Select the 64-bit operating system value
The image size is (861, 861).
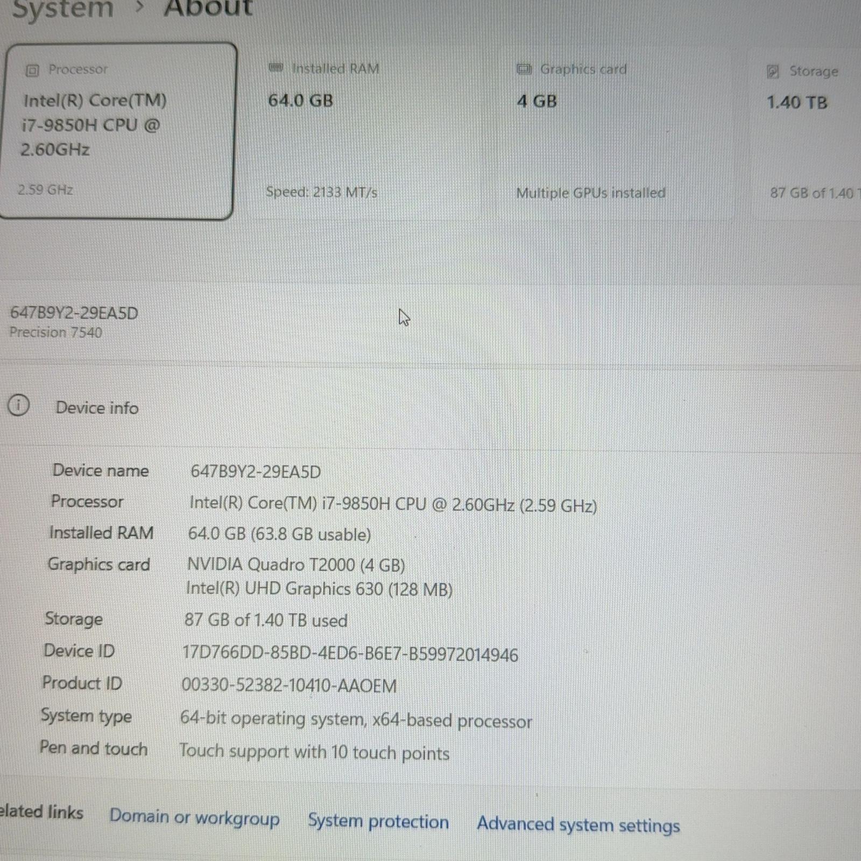pos(356,720)
